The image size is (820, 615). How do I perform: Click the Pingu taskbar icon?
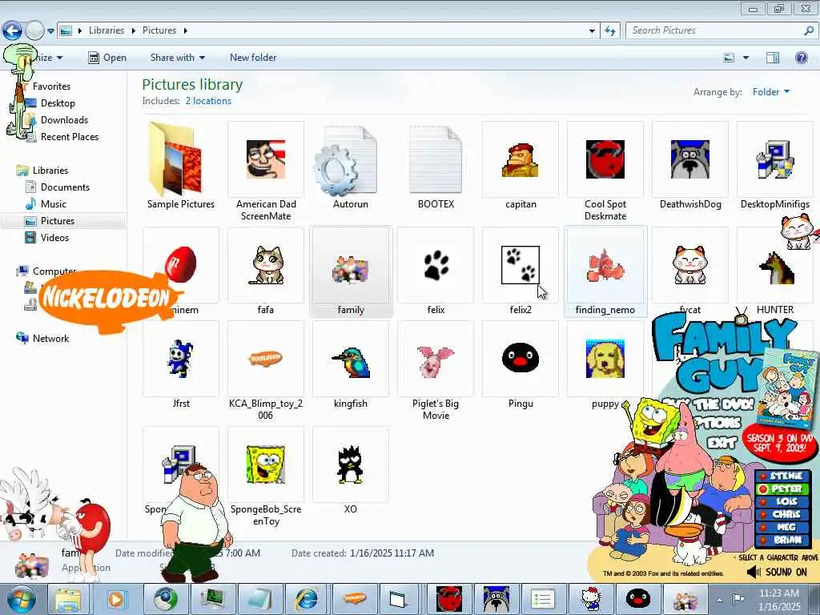638,599
